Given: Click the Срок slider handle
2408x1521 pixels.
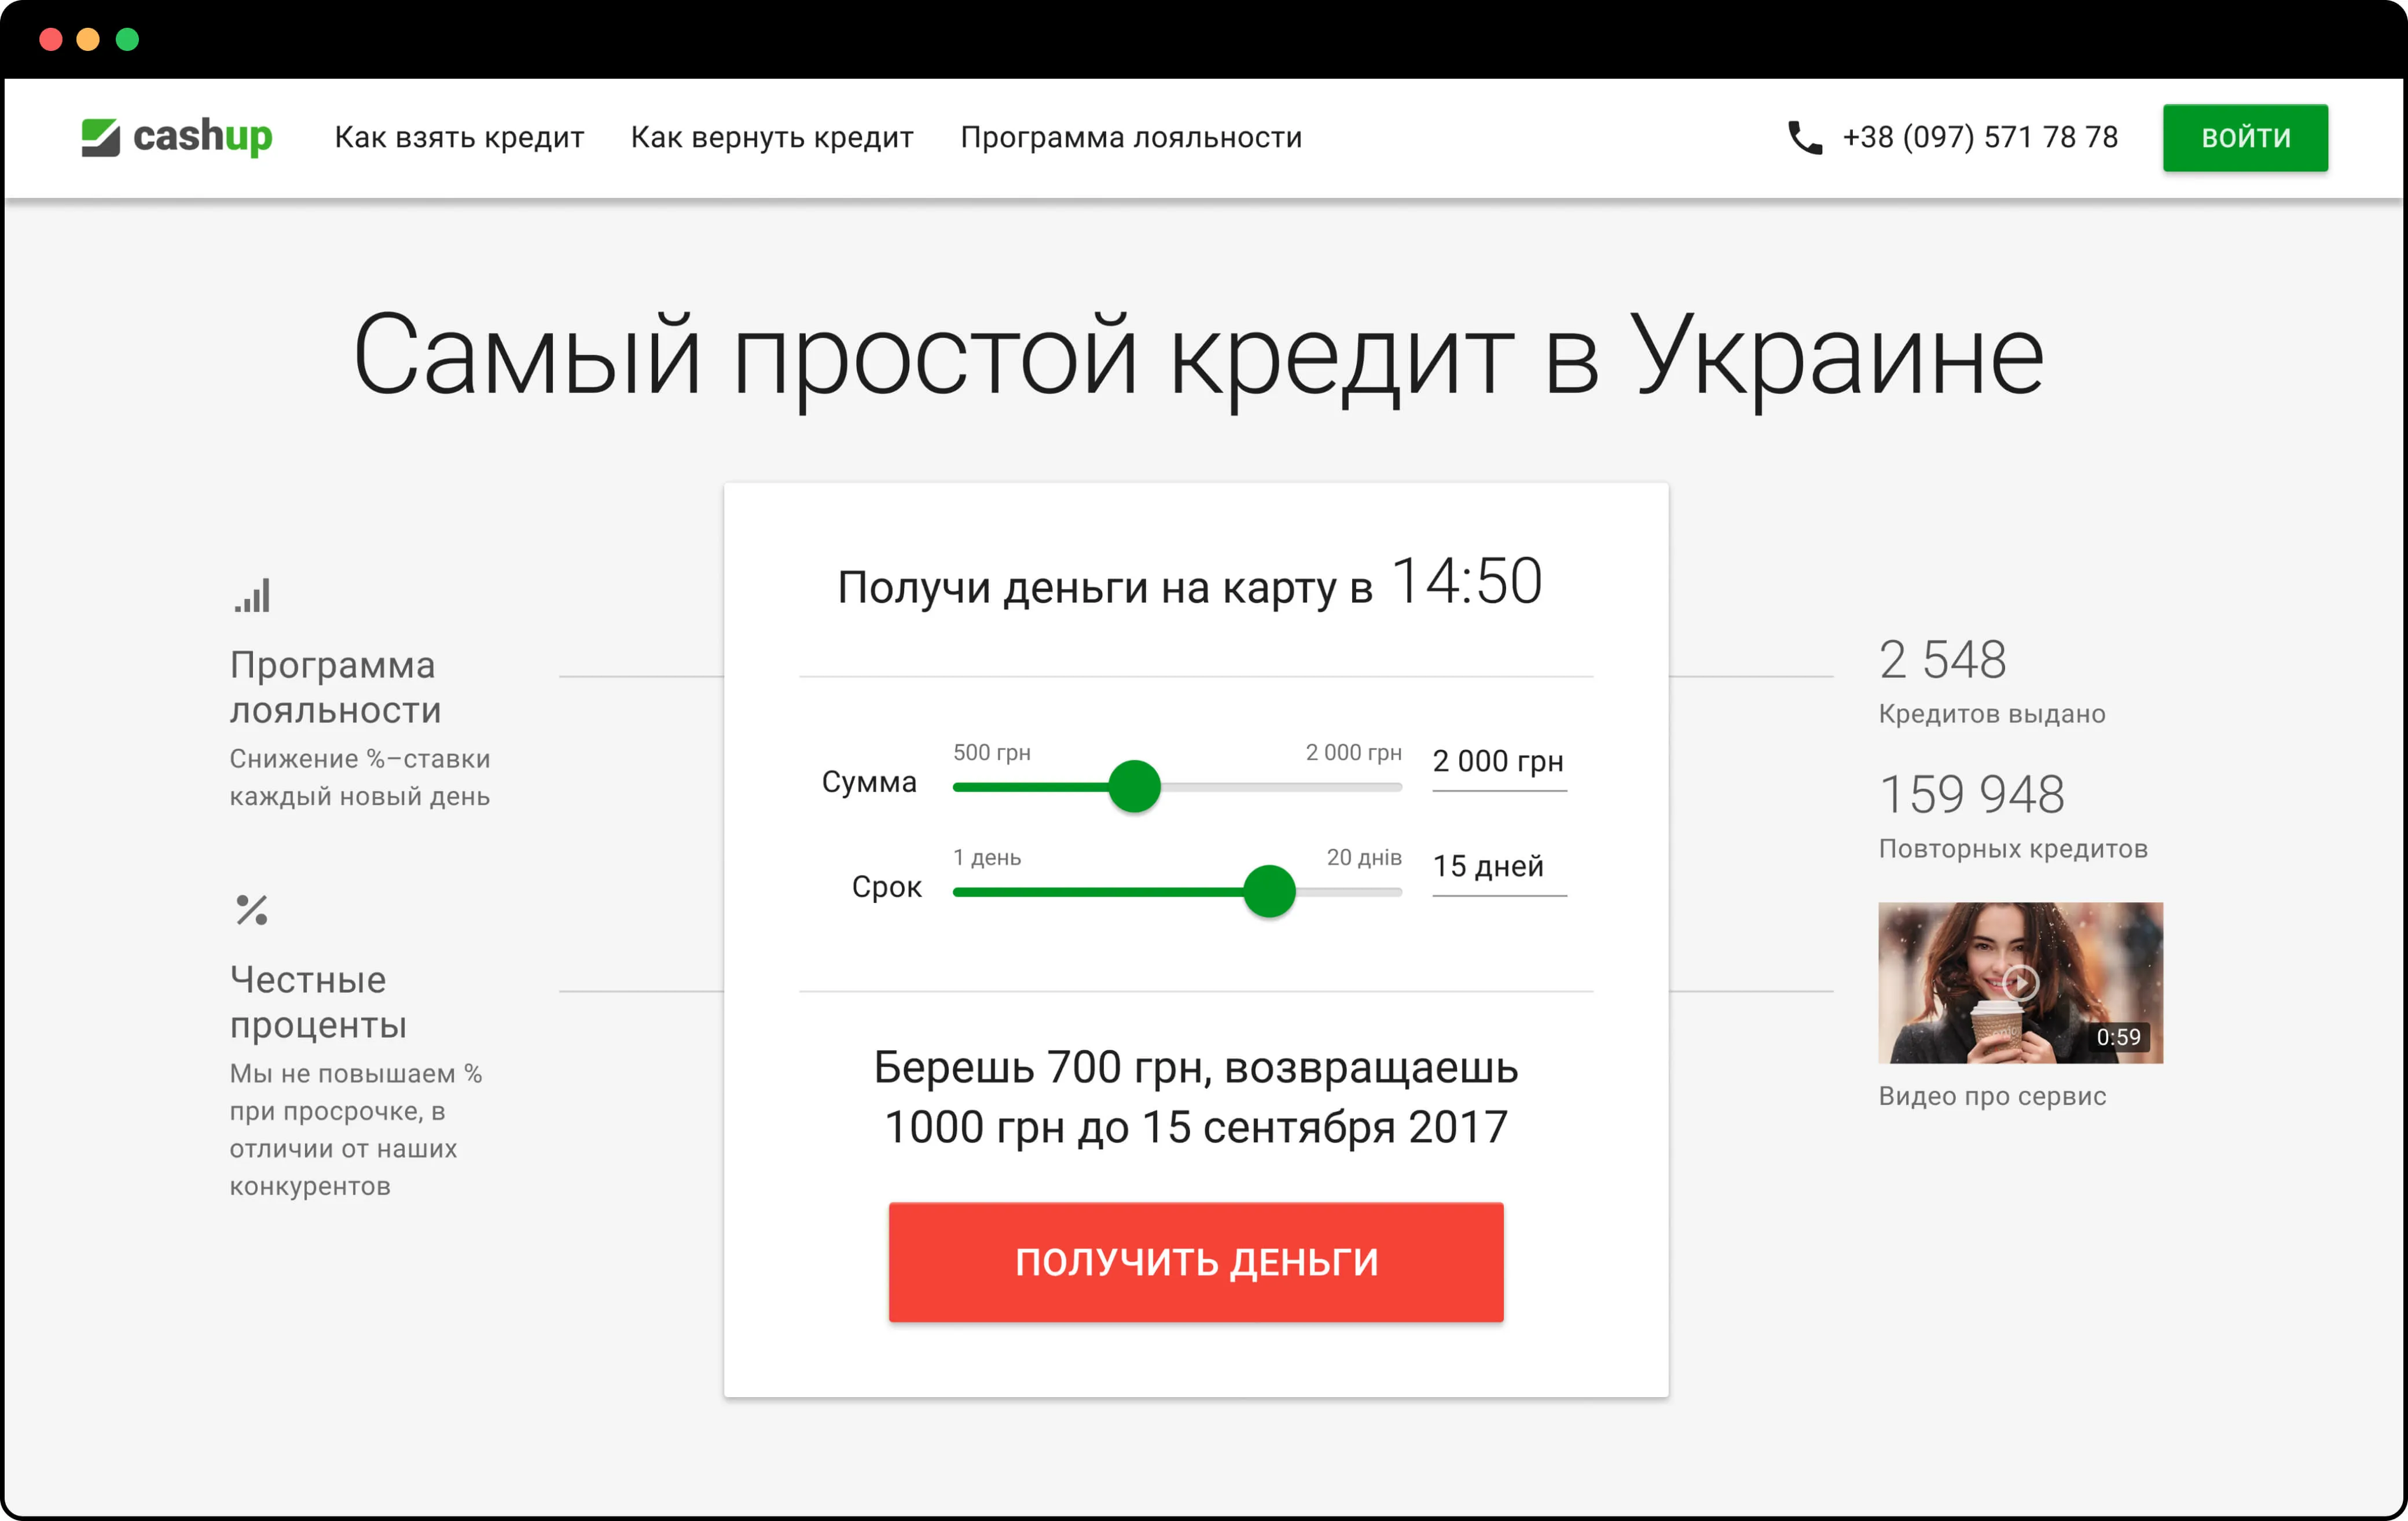Looking at the screenshot, I should (x=1269, y=891).
